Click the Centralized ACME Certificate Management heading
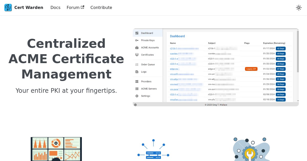The height and width of the screenshot is (161, 307). tap(66, 59)
